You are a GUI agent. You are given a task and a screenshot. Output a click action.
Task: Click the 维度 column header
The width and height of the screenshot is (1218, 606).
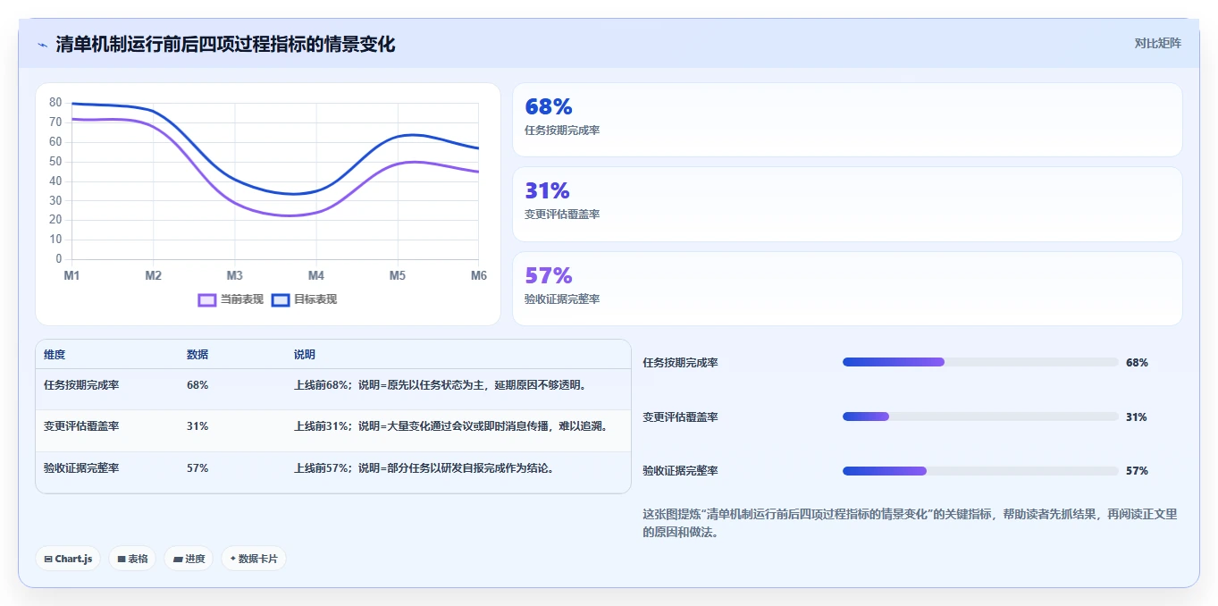click(55, 355)
